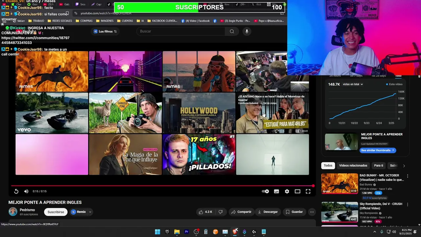The width and height of the screenshot is (421, 237).
Task: Open the Windows Start menu
Action: (x=158, y=232)
